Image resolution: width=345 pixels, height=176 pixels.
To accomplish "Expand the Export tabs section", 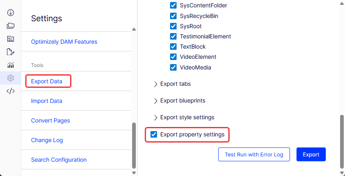I will coord(156,84).
